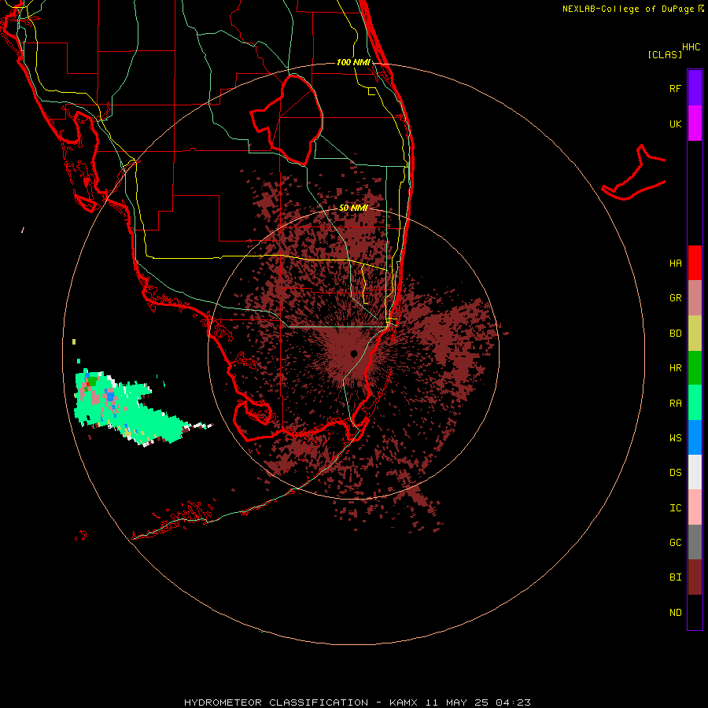Click the RF legend label
This screenshot has height=708, width=708.
(675, 88)
